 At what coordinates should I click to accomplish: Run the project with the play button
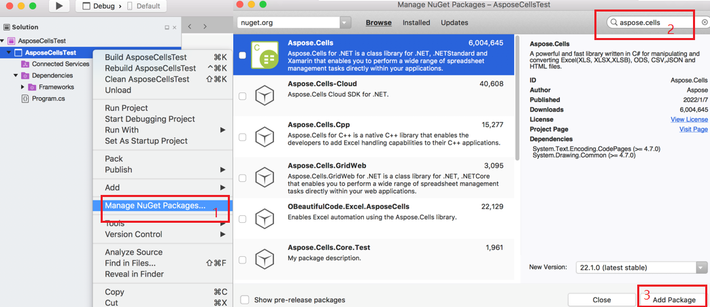click(x=59, y=6)
